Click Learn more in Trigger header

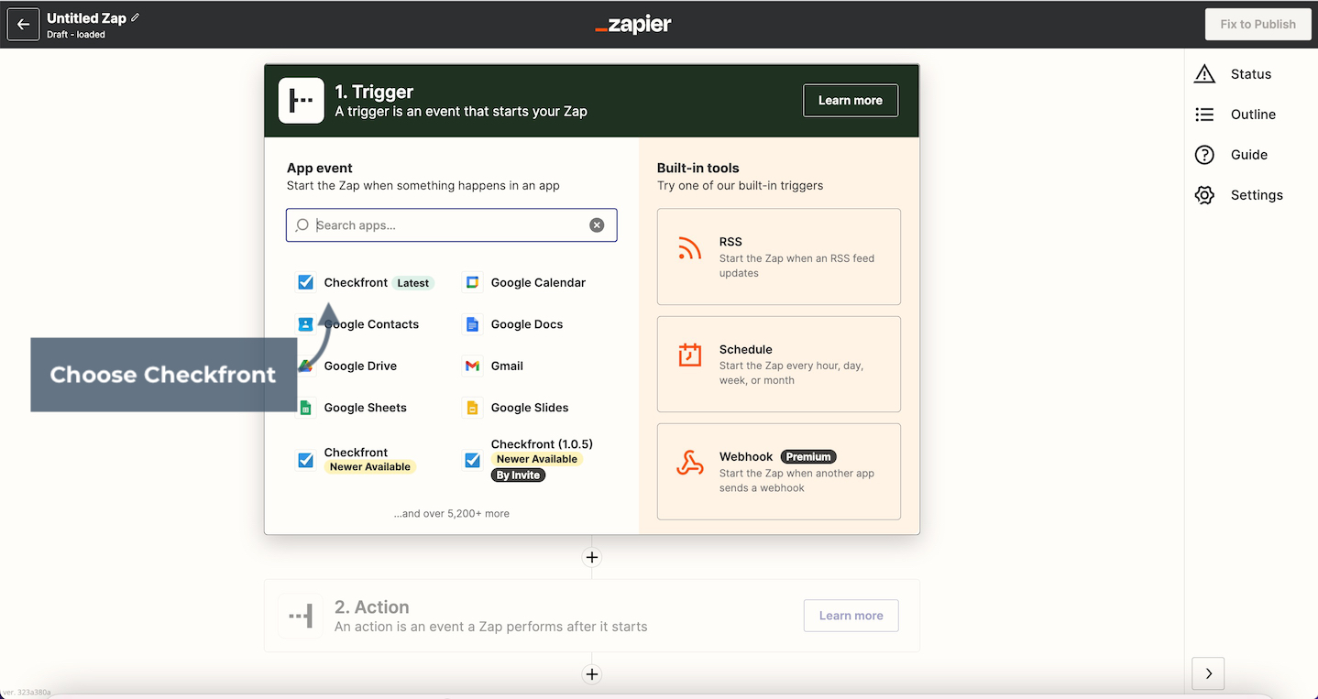coord(851,101)
